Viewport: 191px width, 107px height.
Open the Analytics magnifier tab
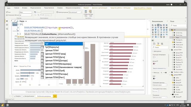pos(162,44)
